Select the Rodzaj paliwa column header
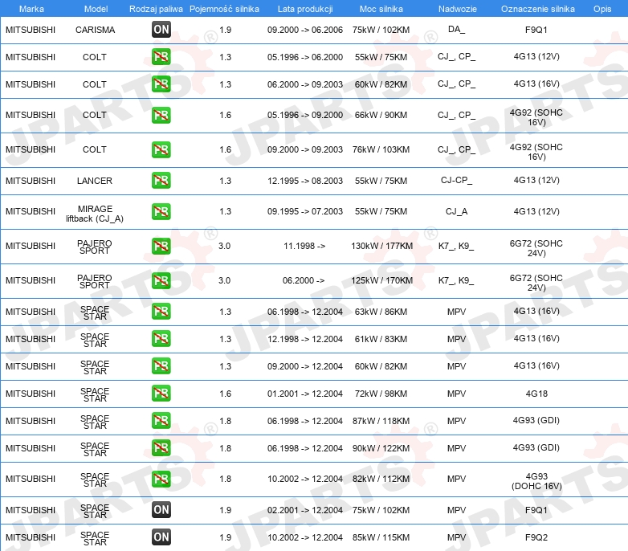Screen dimensions: 628x551 157,9
